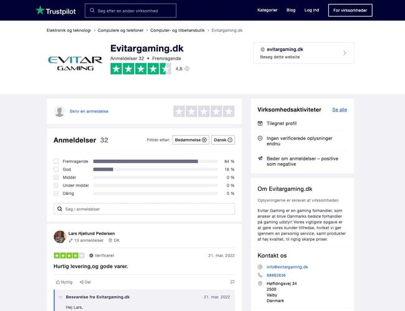Rate one star in the review box

point(179,111)
